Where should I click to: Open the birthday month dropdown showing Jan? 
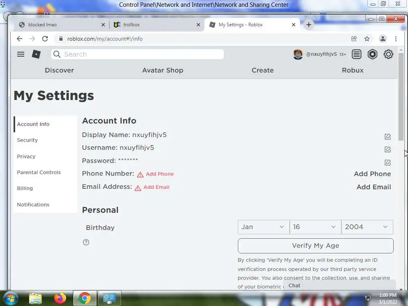tap(263, 227)
